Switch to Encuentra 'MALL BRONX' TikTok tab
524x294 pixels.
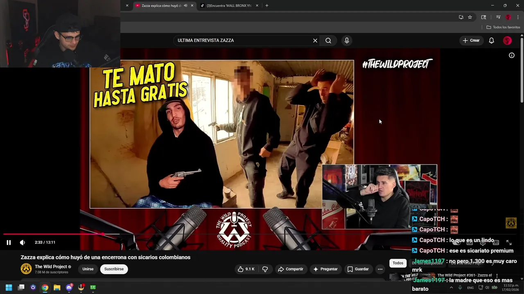pyautogui.click(x=229, y=6)
